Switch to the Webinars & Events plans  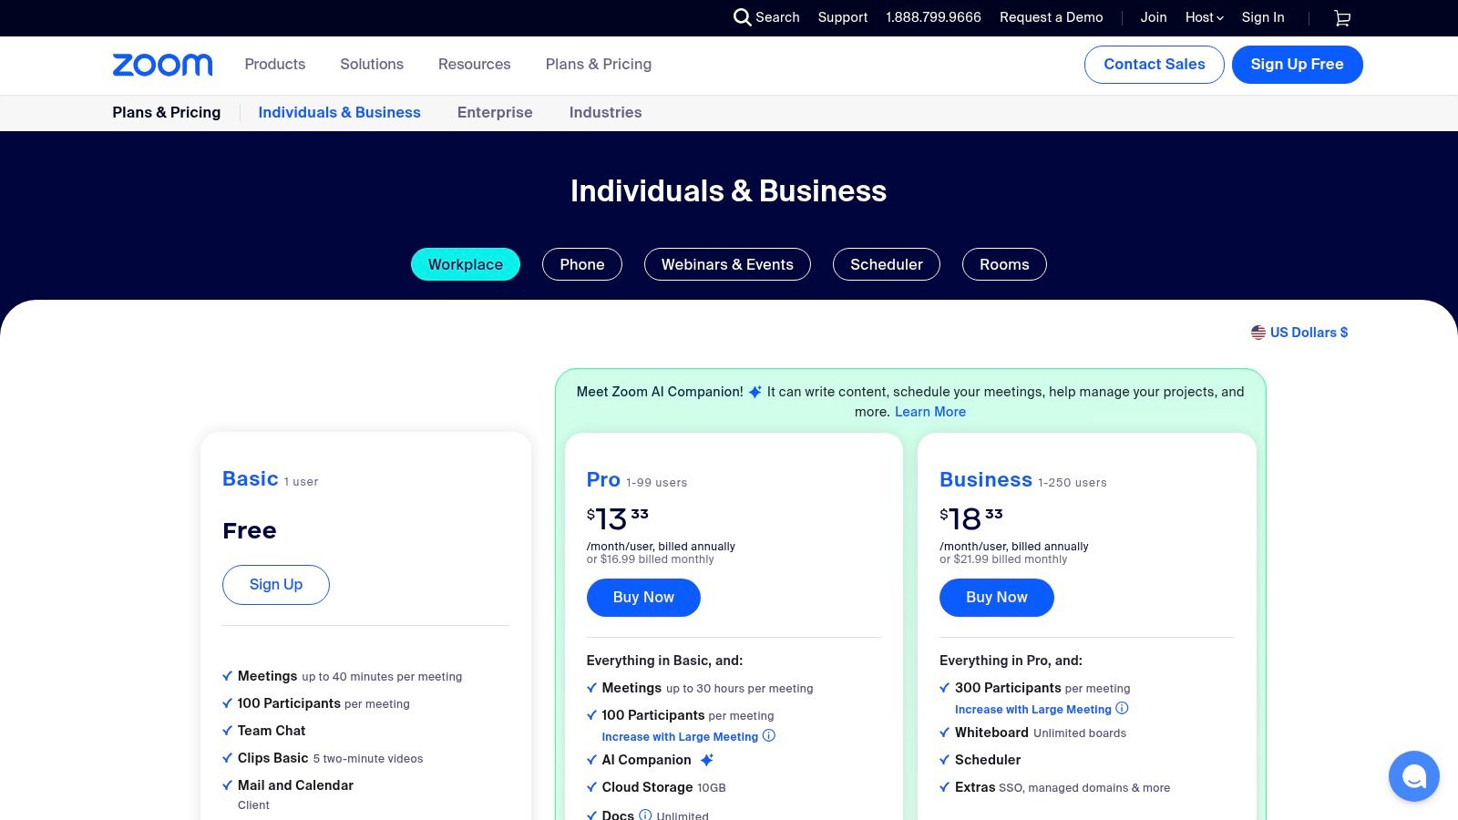coord(727,264)
